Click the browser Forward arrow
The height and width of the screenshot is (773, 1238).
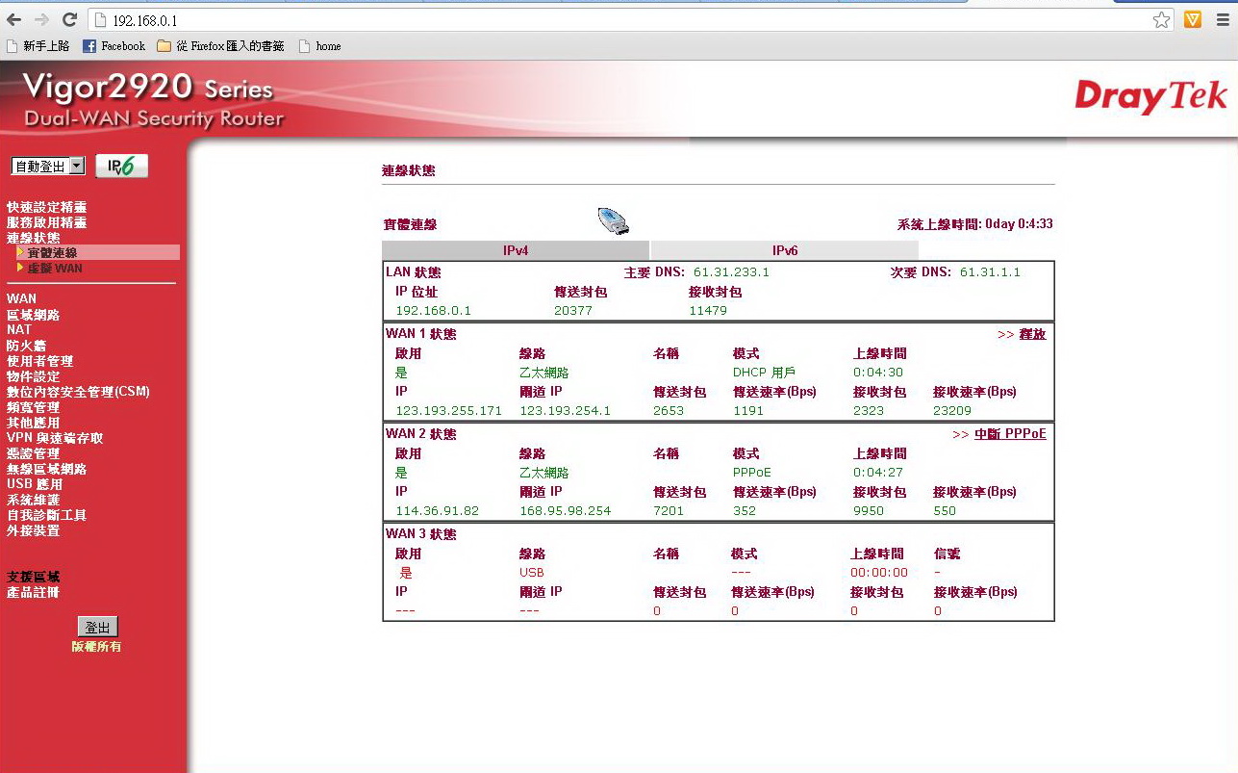pos(41,19)
